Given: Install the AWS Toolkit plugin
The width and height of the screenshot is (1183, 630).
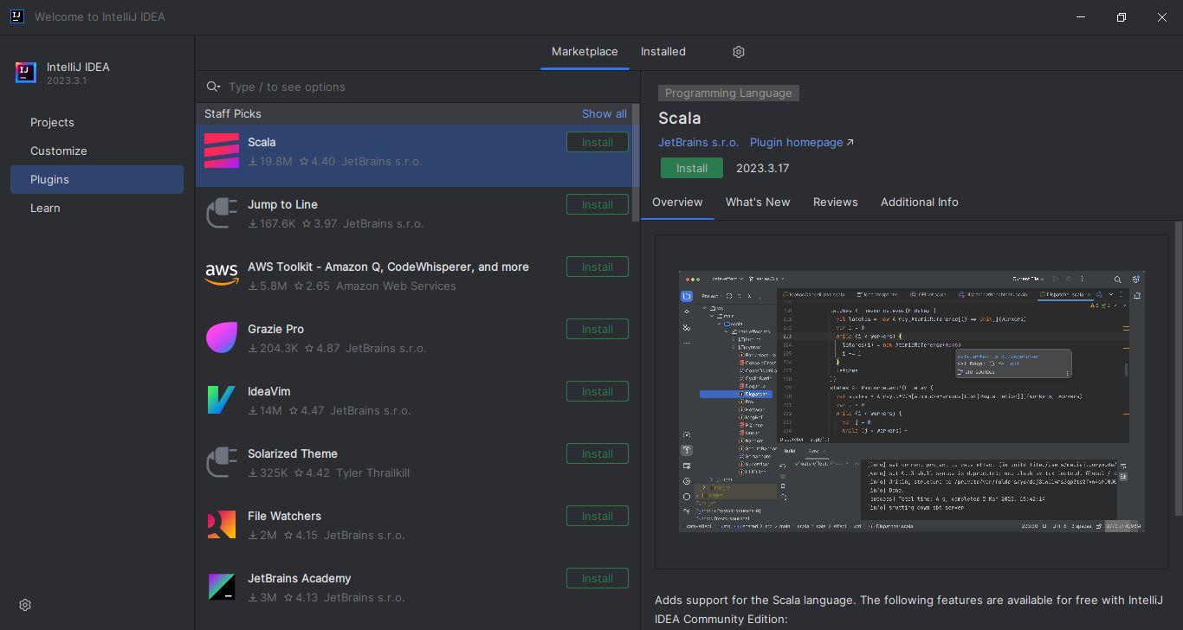Looking at the screenshot, I should point(598,267).
